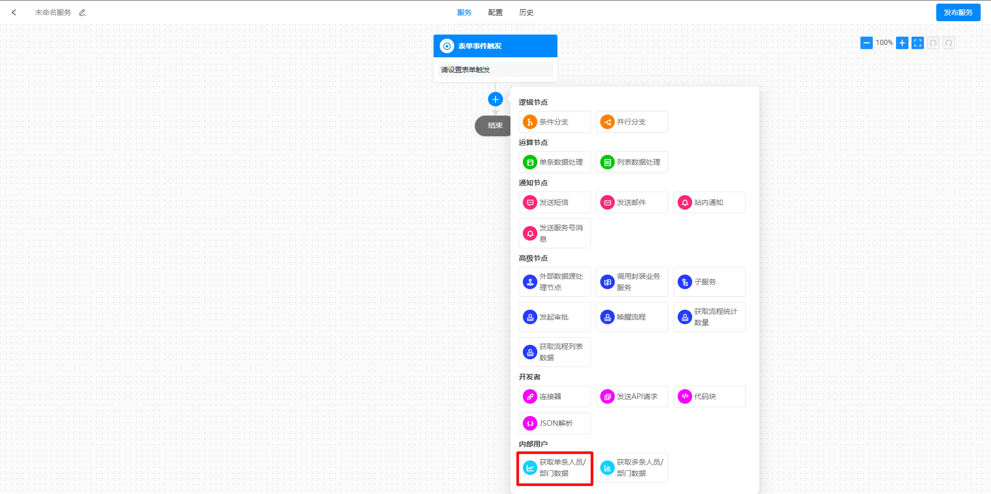The image size is (991, 494).
Task: Click the blue plus add-node button
Action: 495,99
